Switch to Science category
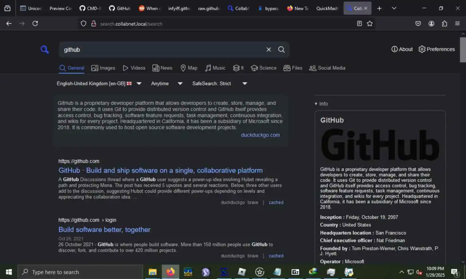 (264, 68)
